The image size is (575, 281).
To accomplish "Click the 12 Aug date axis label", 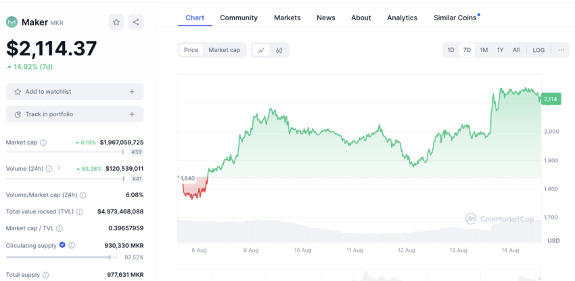I will (x=407, y=250).
